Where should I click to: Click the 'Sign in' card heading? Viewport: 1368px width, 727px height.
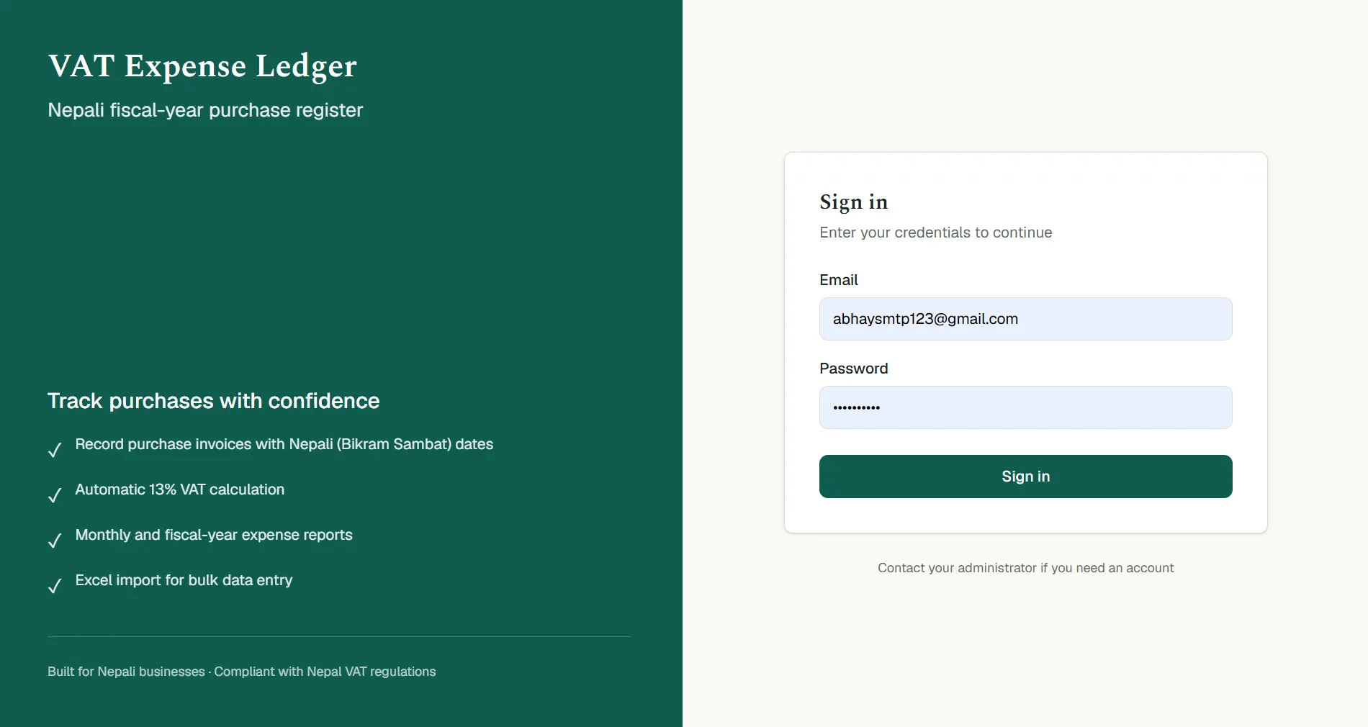point(854,202)
